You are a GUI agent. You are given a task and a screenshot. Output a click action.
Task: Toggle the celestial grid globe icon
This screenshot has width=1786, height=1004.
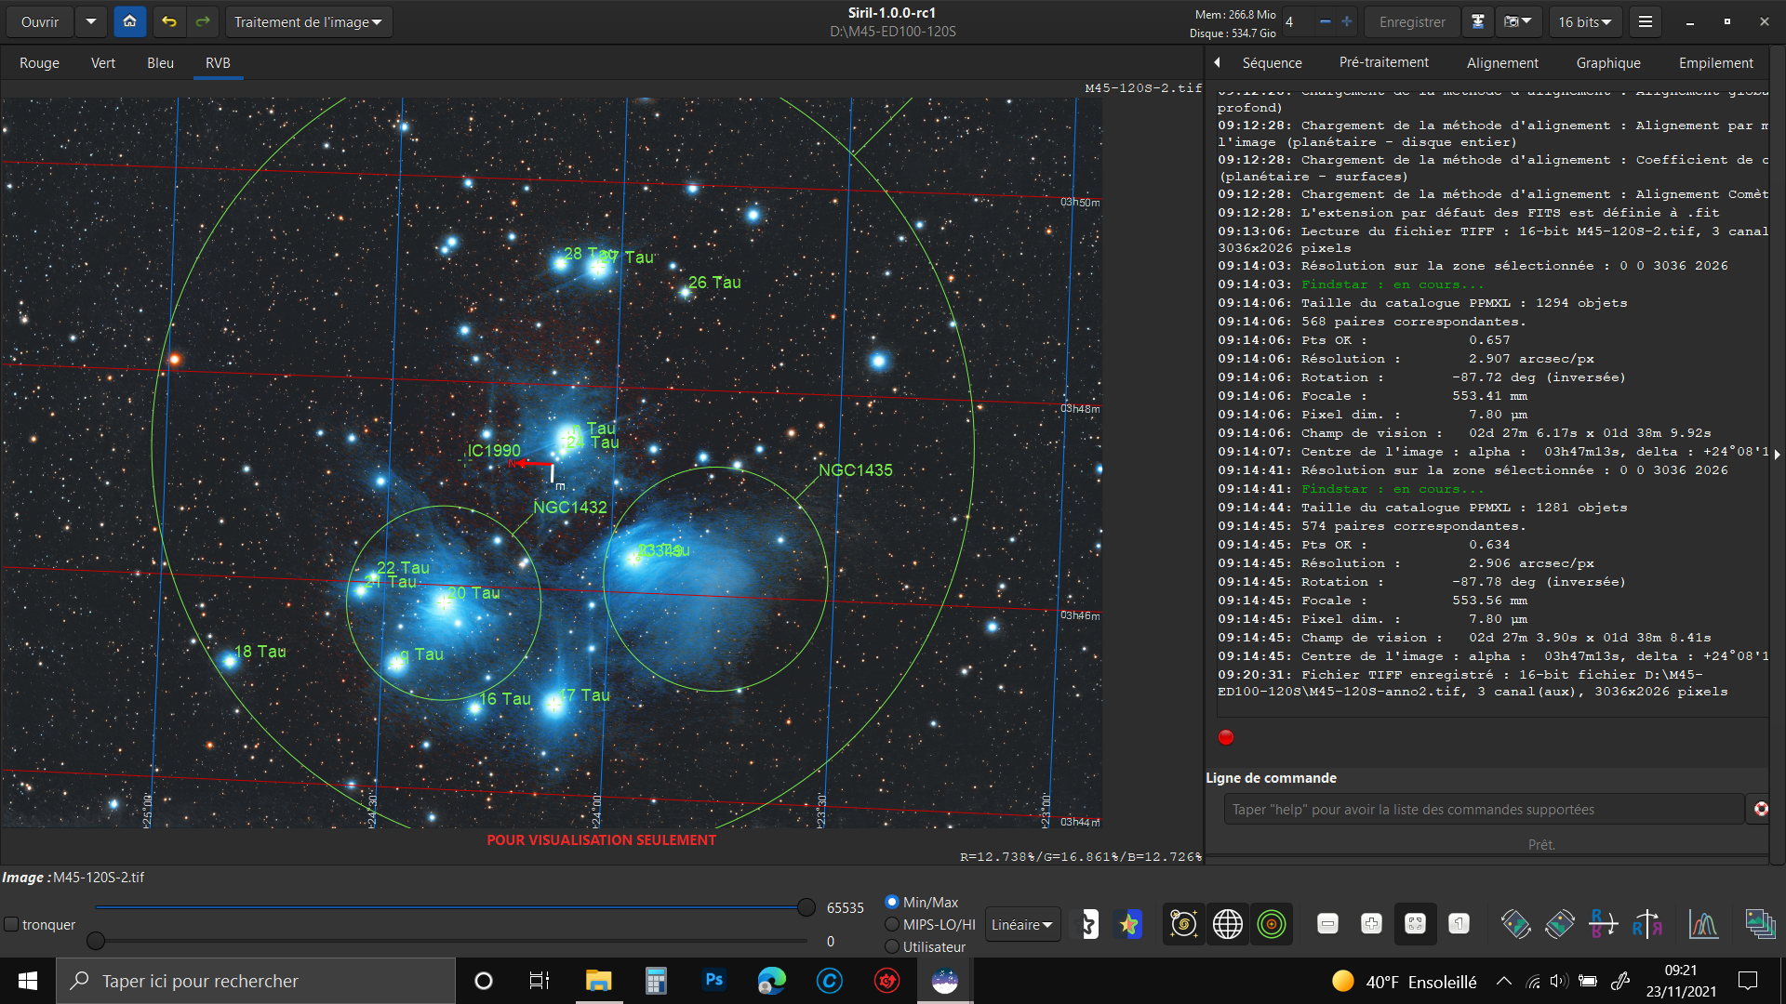point(1227,924)
